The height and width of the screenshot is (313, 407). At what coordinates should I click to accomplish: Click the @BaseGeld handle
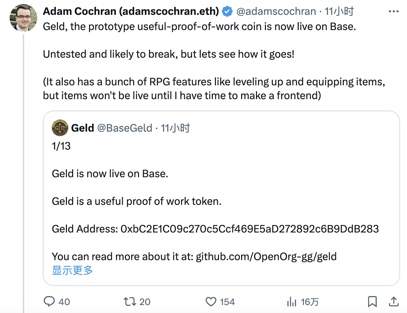coord(125,128)
